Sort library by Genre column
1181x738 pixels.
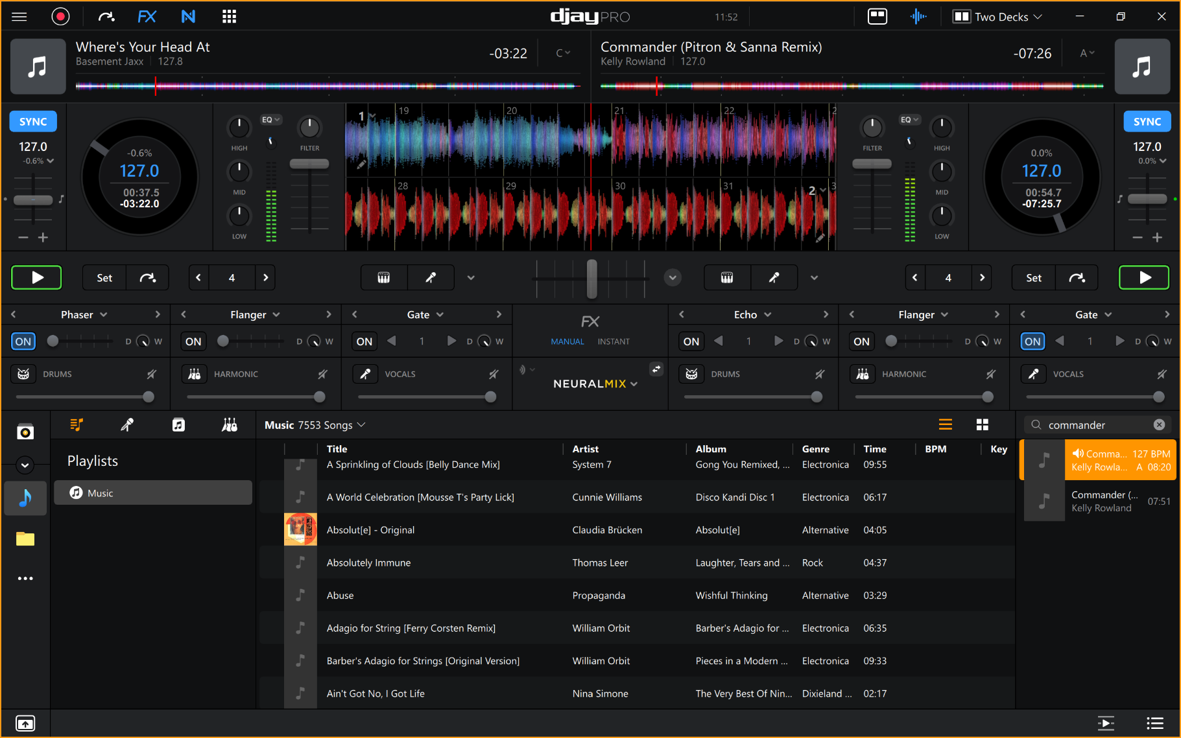(x=816, y=449)
